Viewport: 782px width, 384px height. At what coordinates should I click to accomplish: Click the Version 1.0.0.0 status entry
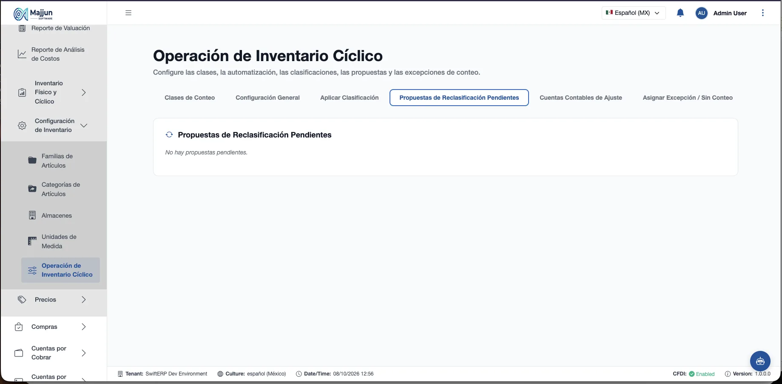click(748, 374)
